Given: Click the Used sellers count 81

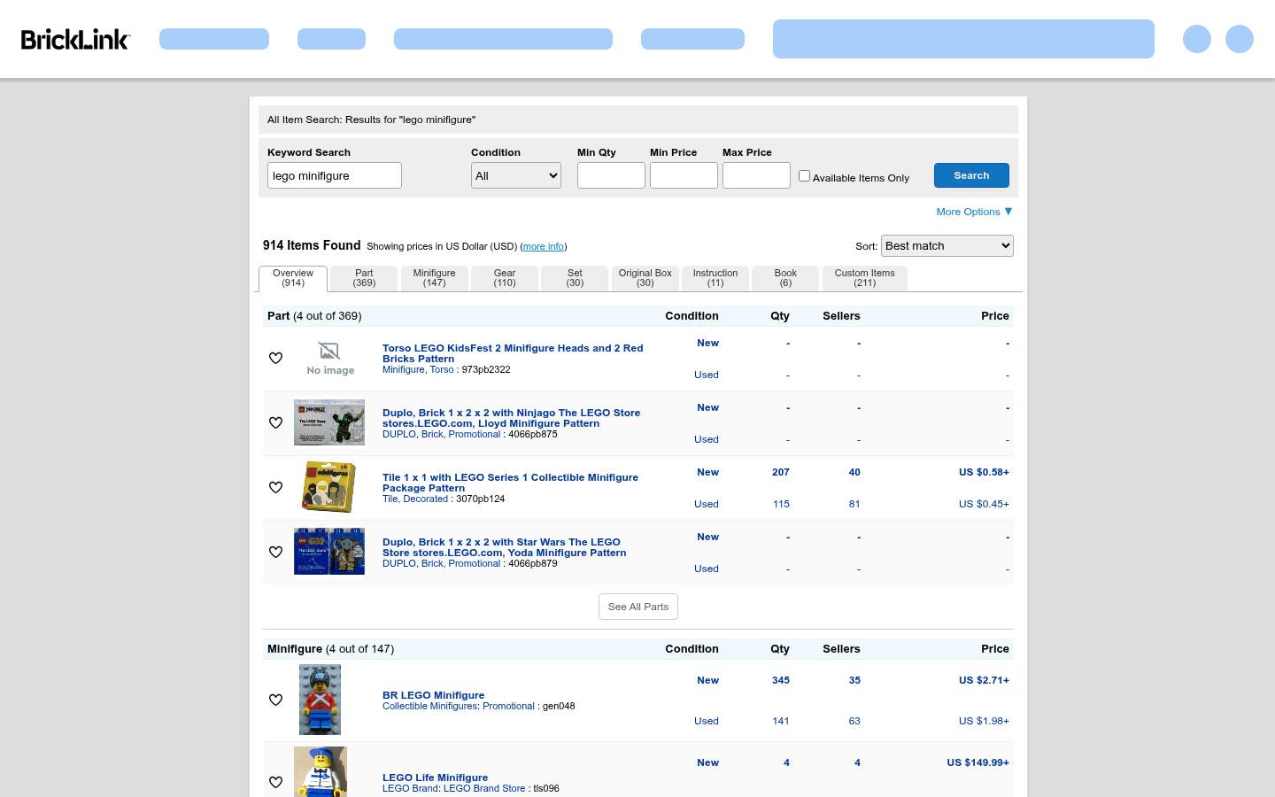Looking at the screenshot, I should click(854, 504).
